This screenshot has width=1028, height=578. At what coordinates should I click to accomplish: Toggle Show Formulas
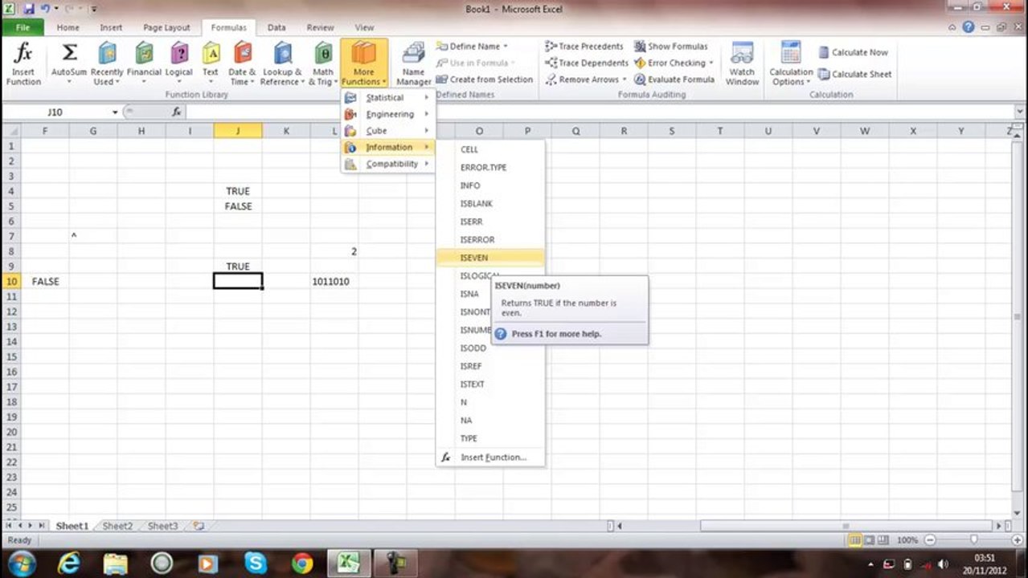(x=671, y=47)
